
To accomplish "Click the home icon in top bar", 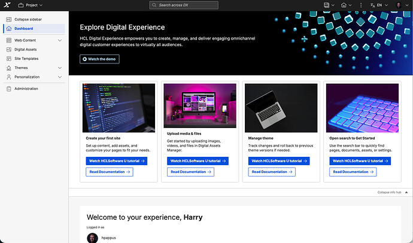I will click(344, 5).
